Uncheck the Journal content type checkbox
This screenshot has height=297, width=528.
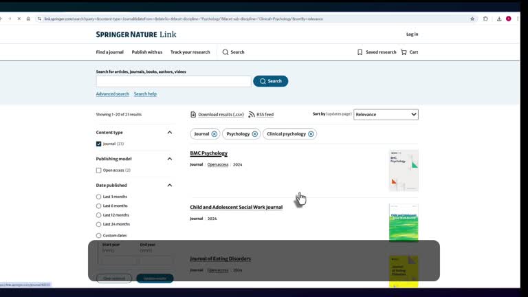click(99, 144)
